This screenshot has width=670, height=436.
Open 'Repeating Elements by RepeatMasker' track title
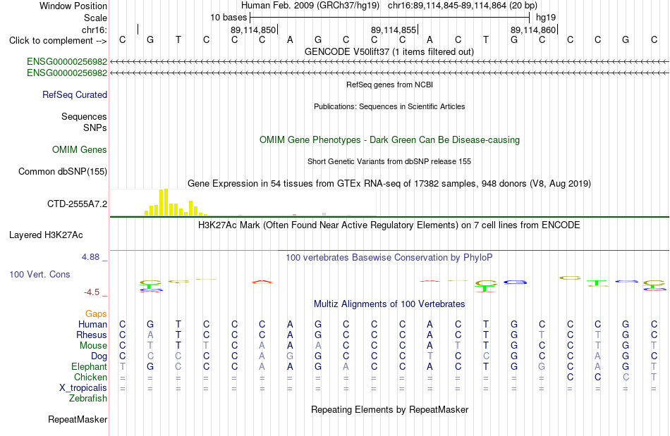(x=389, y=409)
